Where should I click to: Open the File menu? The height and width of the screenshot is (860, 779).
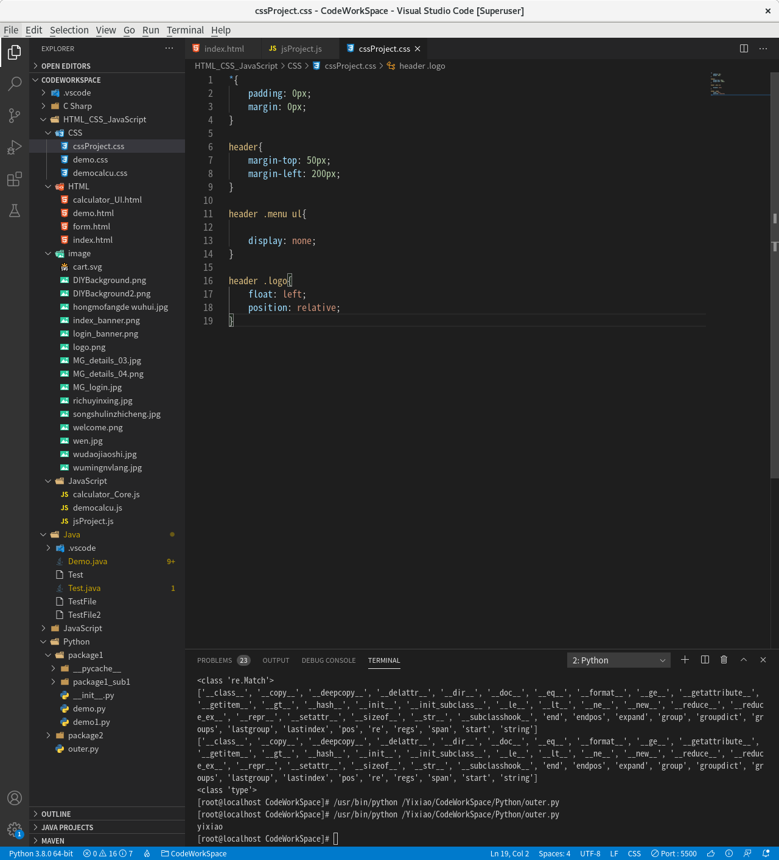point(11,30)
